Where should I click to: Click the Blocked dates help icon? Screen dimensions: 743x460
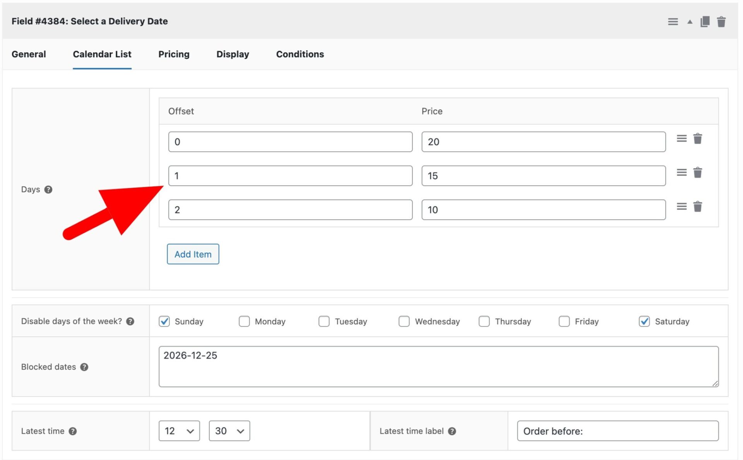(84, 367)
